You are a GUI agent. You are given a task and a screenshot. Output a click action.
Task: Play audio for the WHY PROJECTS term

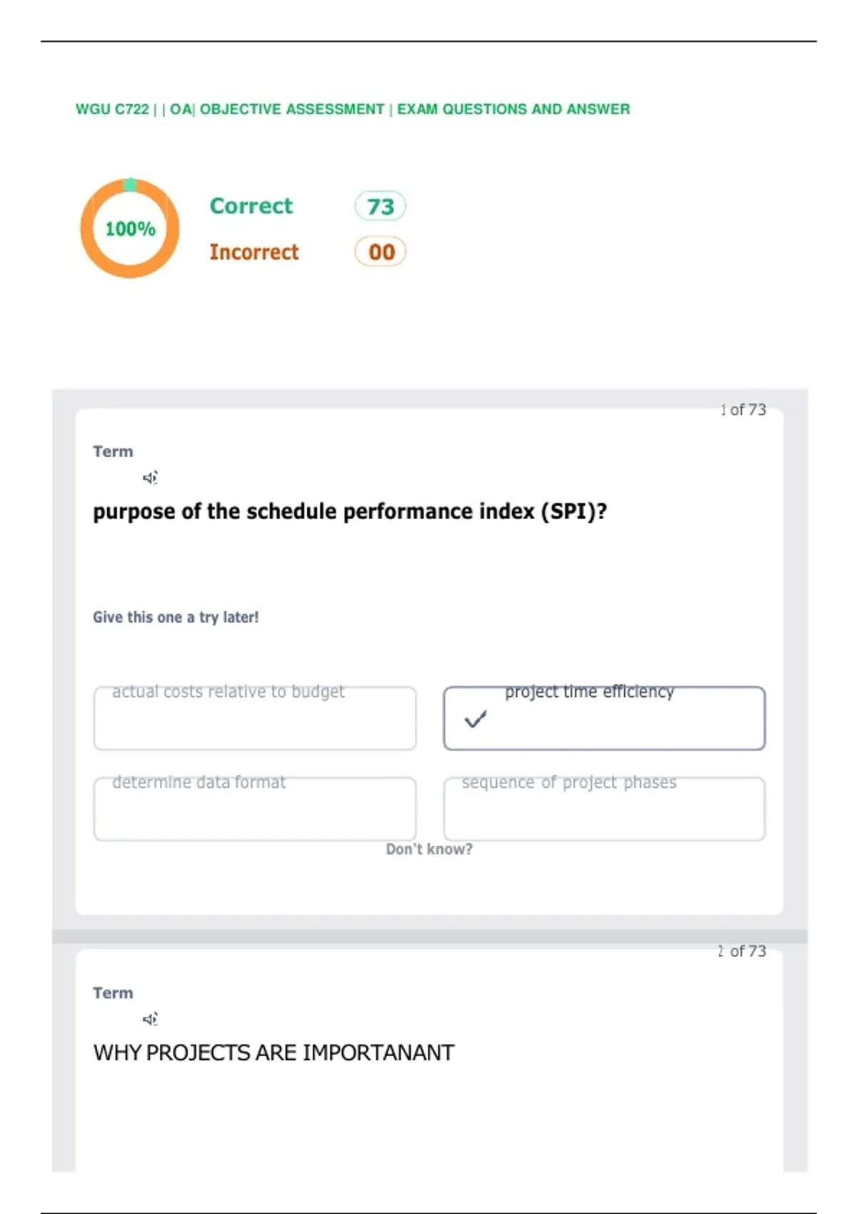pyautogui.click(x=150, y=1019)
